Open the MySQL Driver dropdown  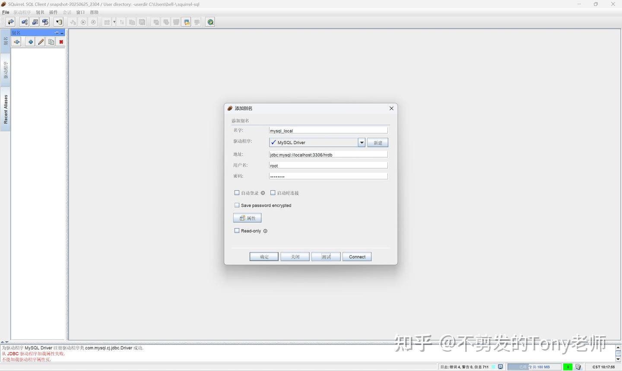click(362, 142)
